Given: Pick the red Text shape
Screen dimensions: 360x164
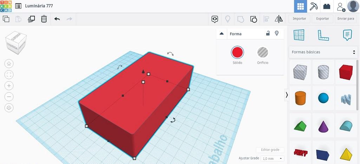Looking at the screenshot, I should (x=300, y=152).
